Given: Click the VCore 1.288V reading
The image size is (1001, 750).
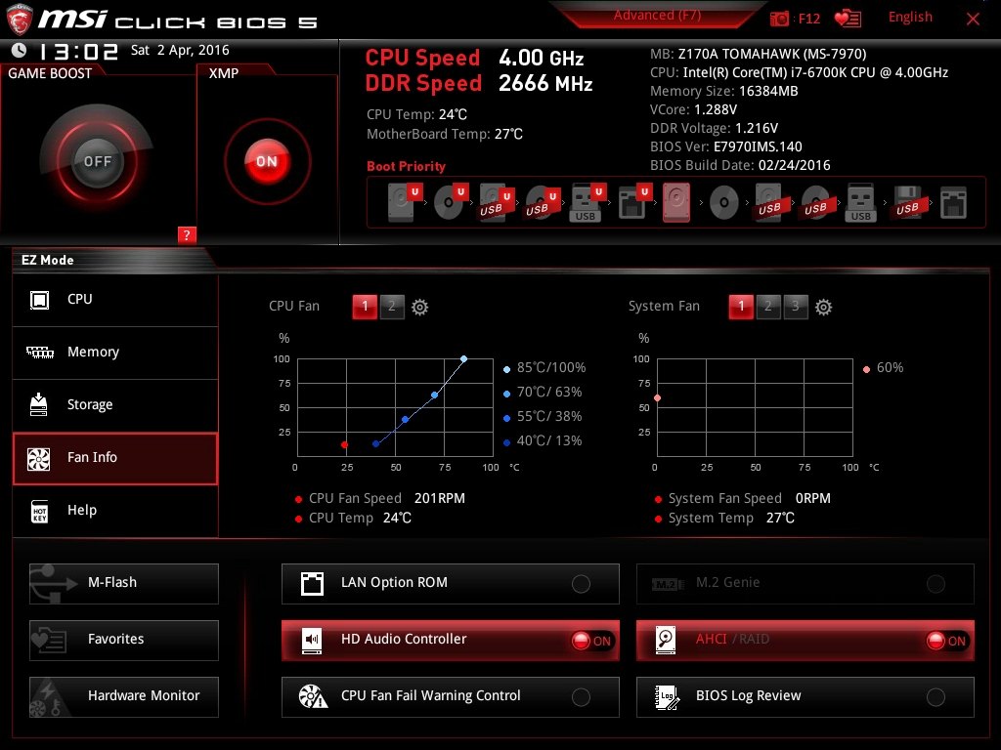Looking at the screenshot, I should 693,109.
